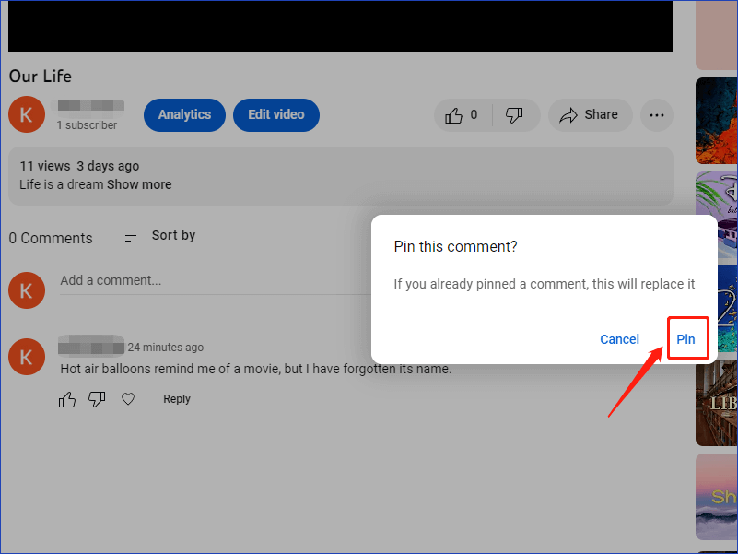738x554 pixels.
Task: Open the Sort by dropdown
Action: [172, 235]
